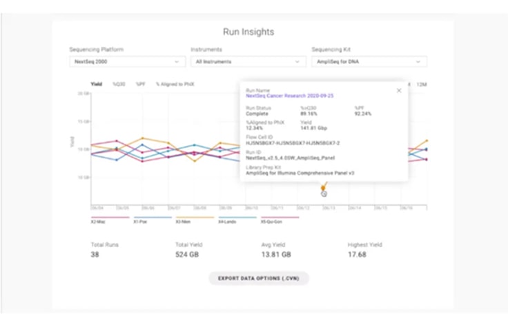Click the Flow Cell ID value in popup
The height and width of the screenshot is (327, 508).
[293, 143]
